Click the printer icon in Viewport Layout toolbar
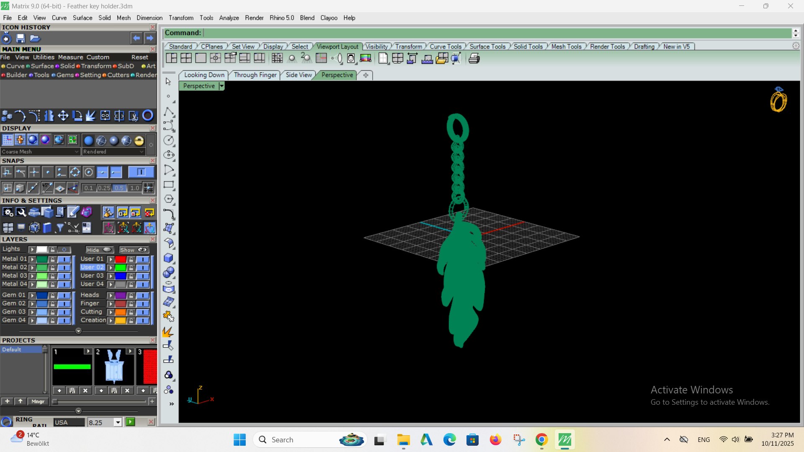This screenshot has height=452, width=804. (x=474, y=59)
